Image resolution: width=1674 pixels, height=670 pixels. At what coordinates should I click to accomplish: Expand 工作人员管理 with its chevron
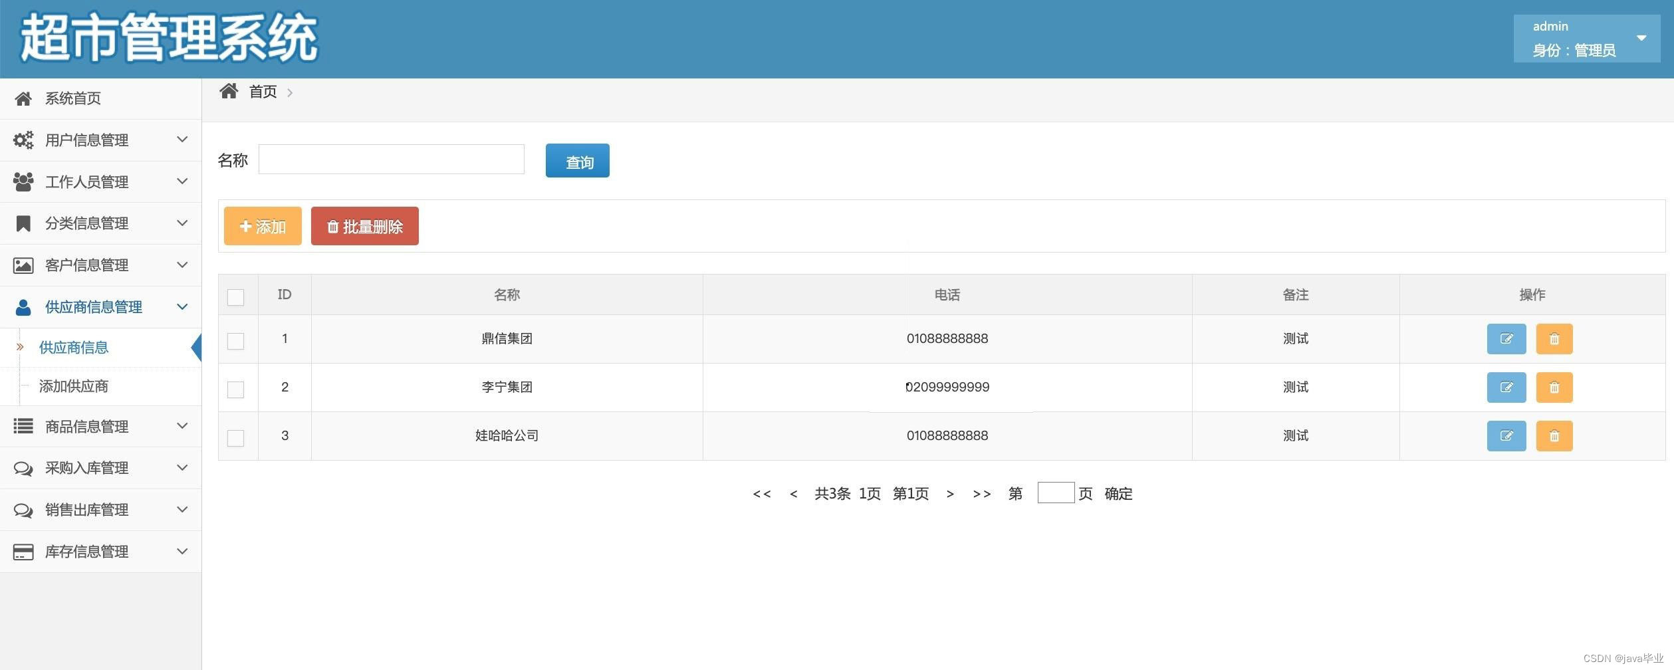182,181
